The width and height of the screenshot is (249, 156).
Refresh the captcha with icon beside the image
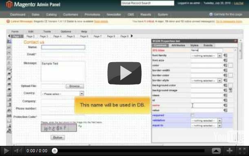click(x=80, y=126)
